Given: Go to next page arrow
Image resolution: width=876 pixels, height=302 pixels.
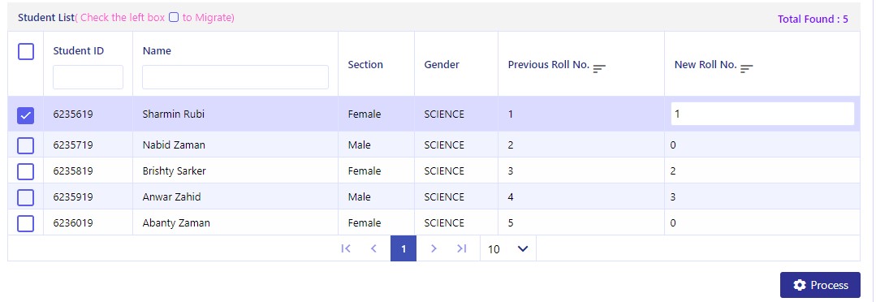Looking at the screenshot, I should click(434, 248).
